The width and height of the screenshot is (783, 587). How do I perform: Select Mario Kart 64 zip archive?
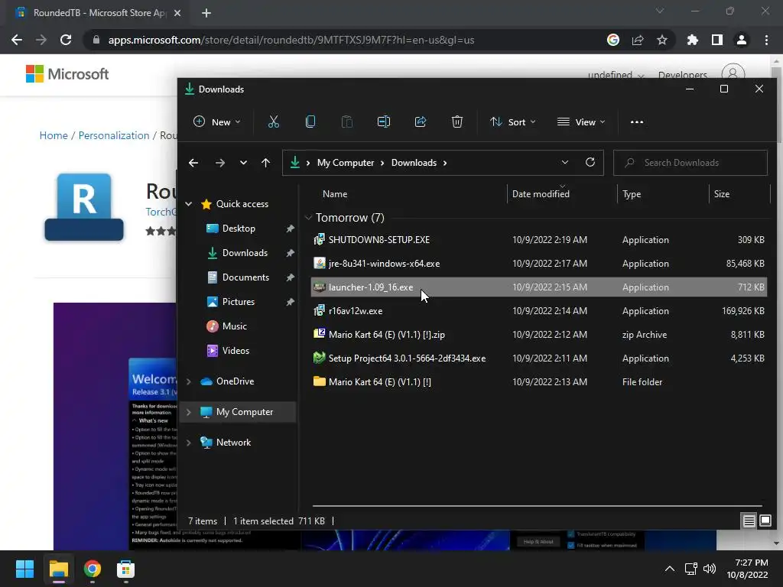[x=539, y=335]
